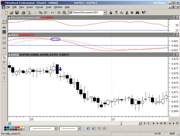Toggle the EUR60 price panel checkbox
The width and height of the screenshot is (180, 136).
pos(10,55)
